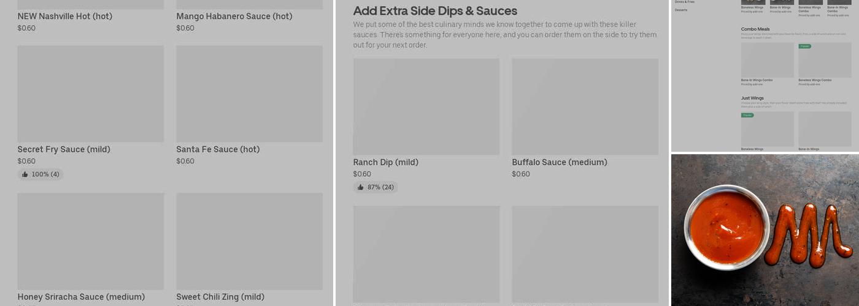Click the red sauce cup photo
This screenshot has height=306, width=859.
[x=727, y=226]
